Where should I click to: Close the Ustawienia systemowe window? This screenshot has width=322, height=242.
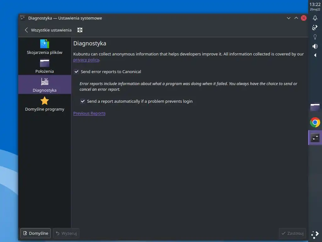304,18
